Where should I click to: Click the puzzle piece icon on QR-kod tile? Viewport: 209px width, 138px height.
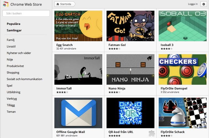coord(151,133)
